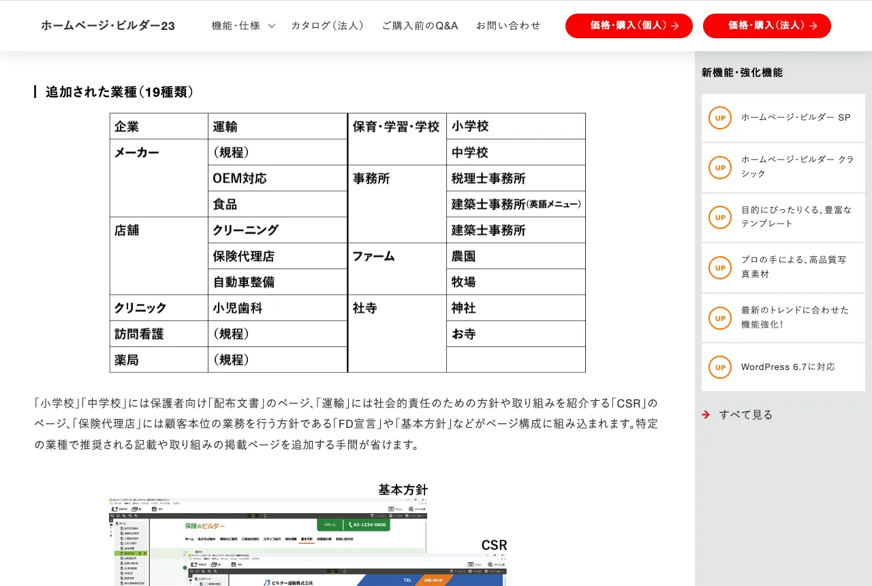Click the 新機能・強化機能 sidebar heading
Screen dimensions: 872x586
pos(742,72)
